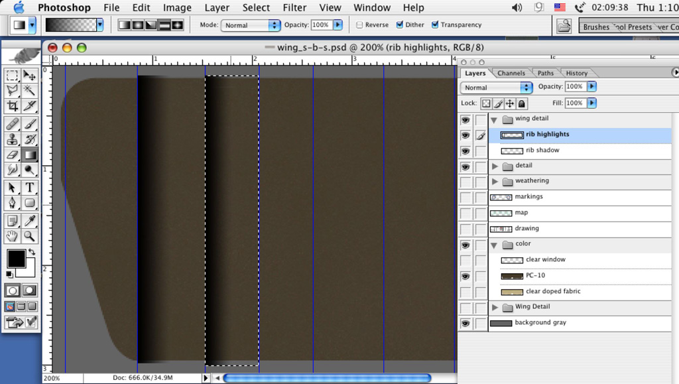The width and height of the screenshot is (679, 384).
Task: Open the layer blend mode dropdown
Action: coord(496,88)
